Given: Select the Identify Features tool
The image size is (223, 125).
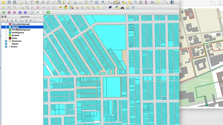Looking at the screenshot, I should [103, 2].
